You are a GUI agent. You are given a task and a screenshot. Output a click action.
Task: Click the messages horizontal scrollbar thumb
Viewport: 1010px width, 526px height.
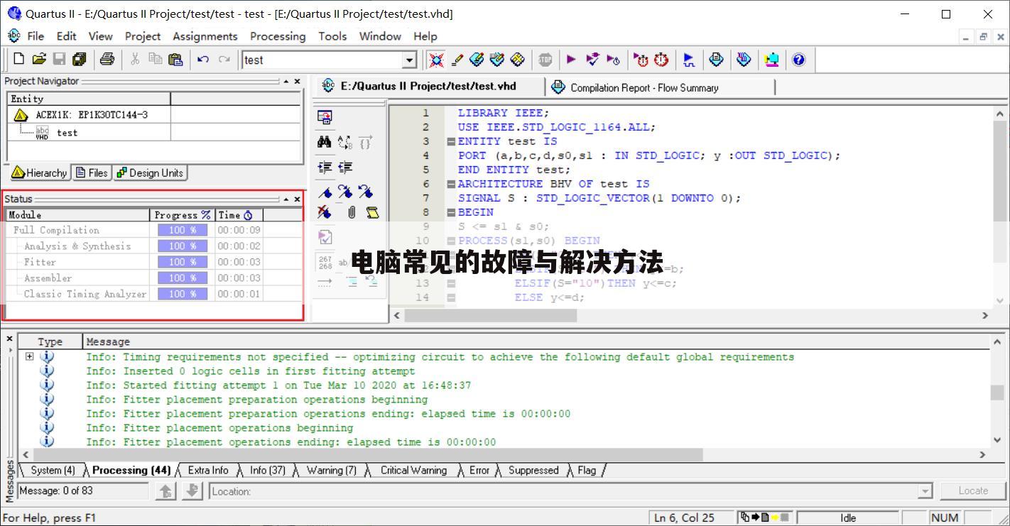click(367, 454)
